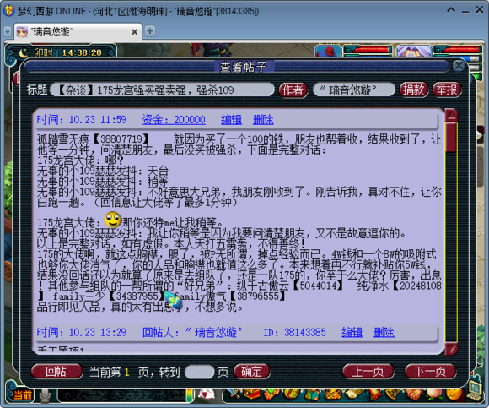Click the scroll up arrow of post scrollbar
Screen dimensions: 489x408
tap(451, 116)
